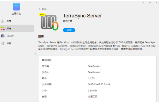Click the 类型 type label
This screenshot has width=160, height=103.
(x=44, y=97)
